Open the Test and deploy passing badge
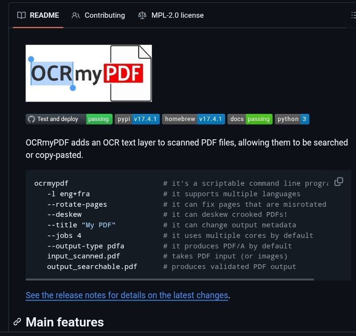Viewport: 356px width, 336px height. pos(69,119)
